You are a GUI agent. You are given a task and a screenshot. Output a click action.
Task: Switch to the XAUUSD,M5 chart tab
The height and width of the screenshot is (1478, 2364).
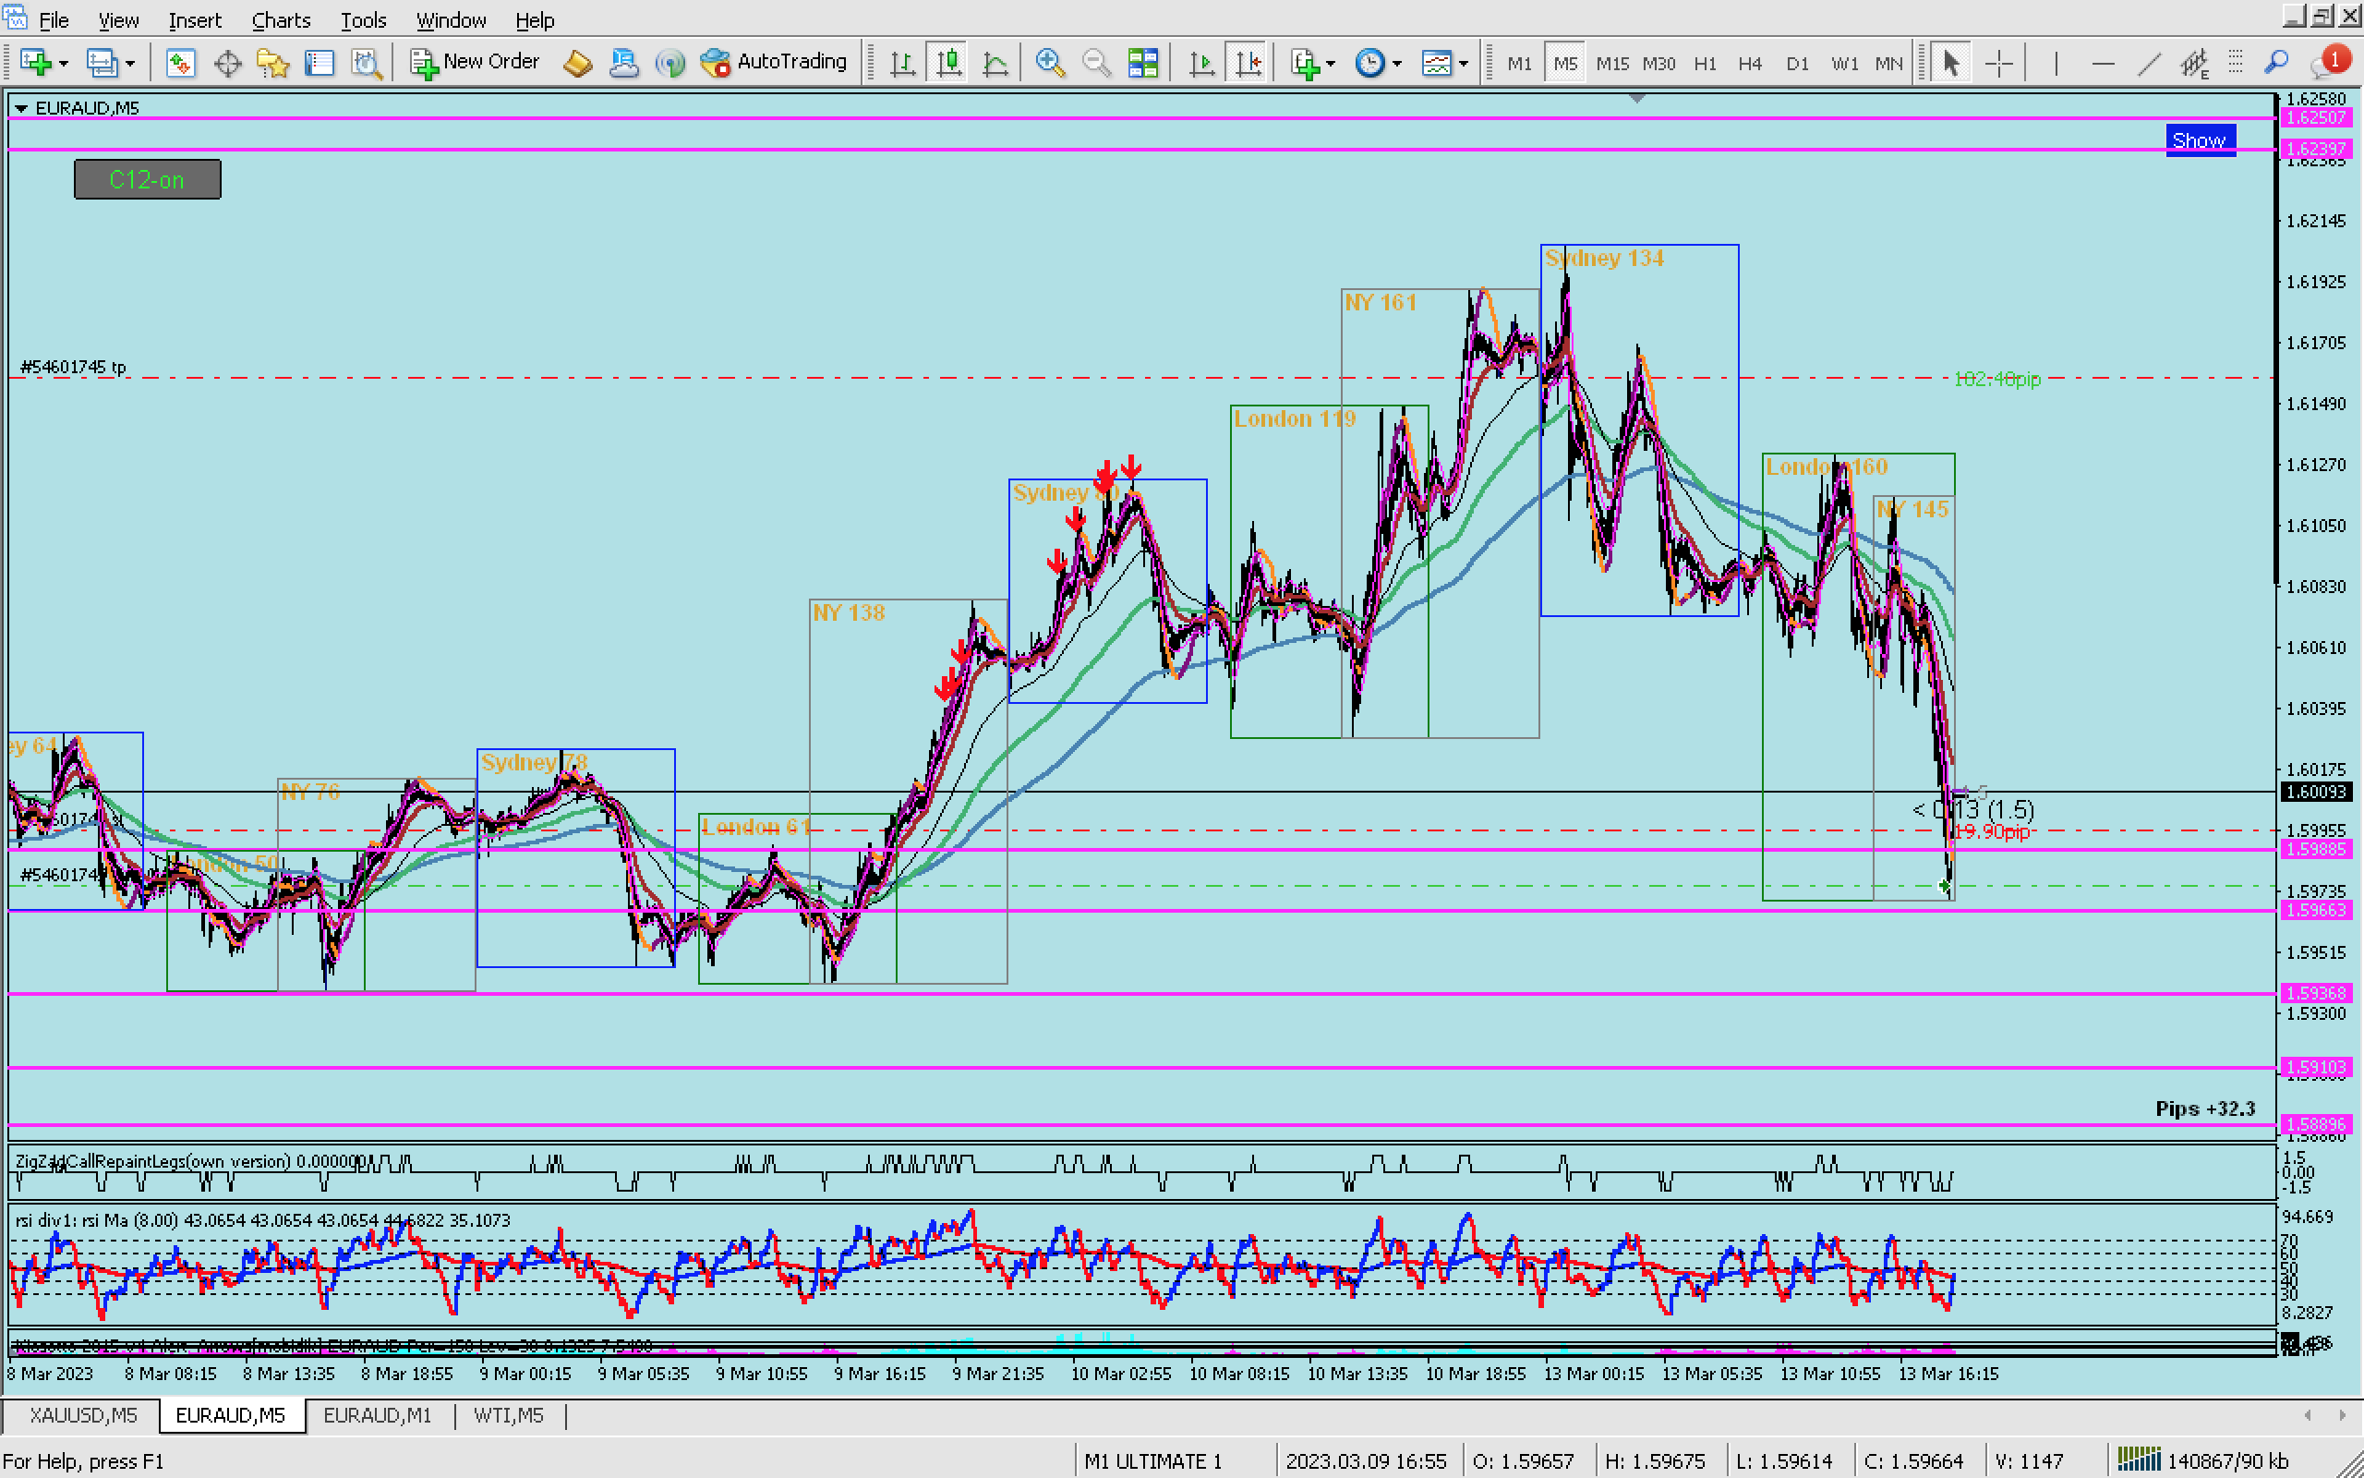coord(82,1414)
